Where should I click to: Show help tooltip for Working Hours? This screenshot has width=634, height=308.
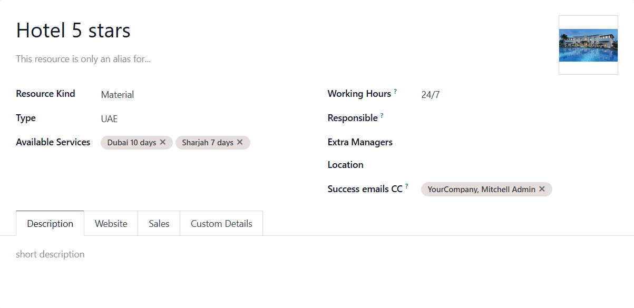395,91
